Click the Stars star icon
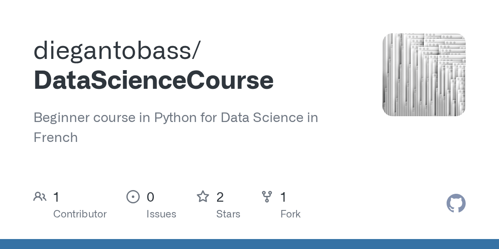The height and width of the screenshot is (249, 499). coord(203,197)
